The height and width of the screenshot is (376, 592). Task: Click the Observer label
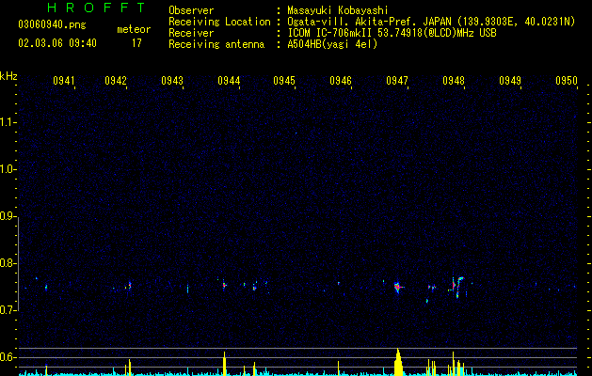click(x=191, y=10)
